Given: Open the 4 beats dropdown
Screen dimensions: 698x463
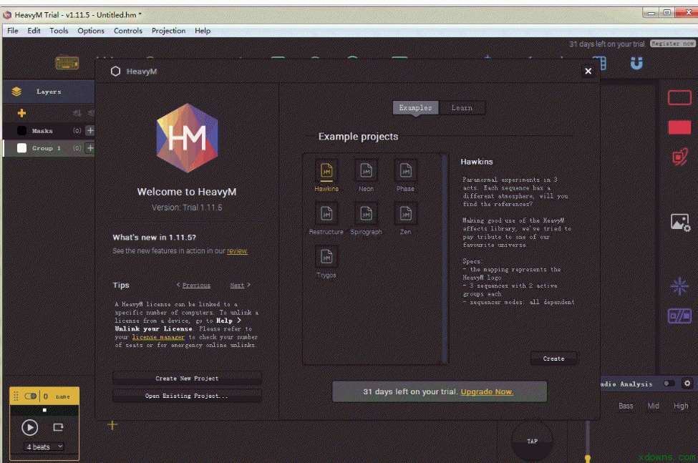Looking at the screenshot, I should [44, 447].
